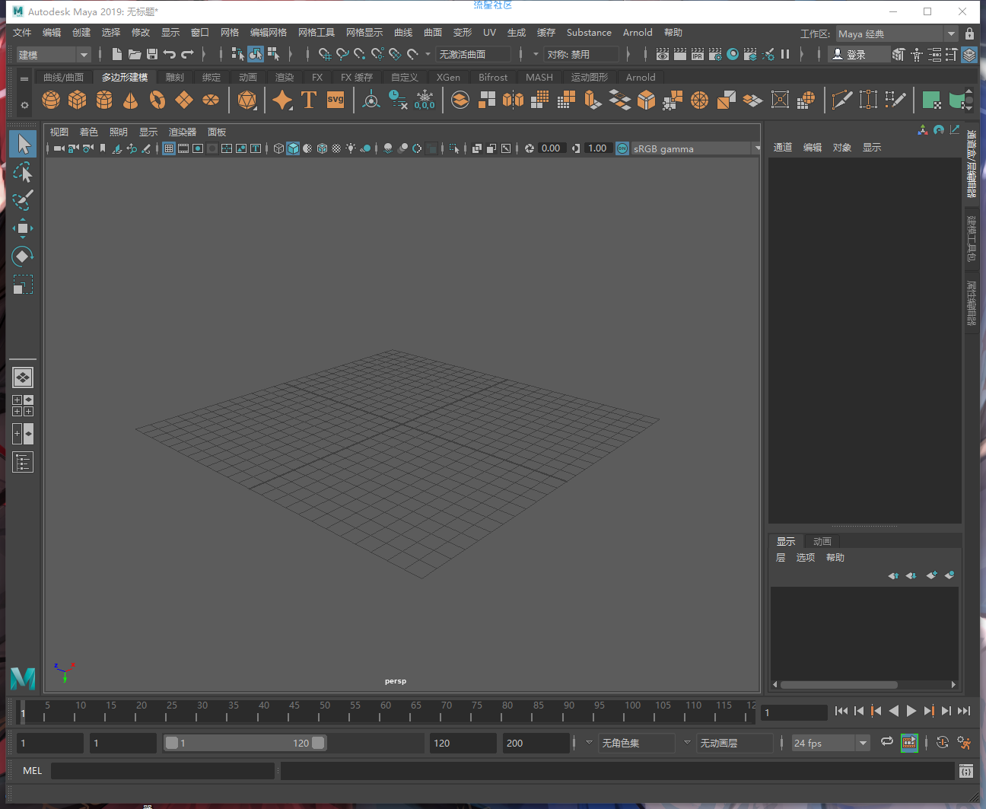This screenshot has width=986, height=809.
Task: Select the single perspective layout icon
Action: tap(23, 377)
